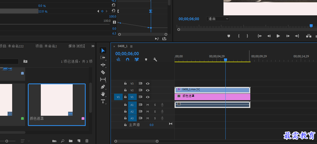The height and width of the screenshot is (144, 317).
Task: Select the Type tool
Action: 103,101
